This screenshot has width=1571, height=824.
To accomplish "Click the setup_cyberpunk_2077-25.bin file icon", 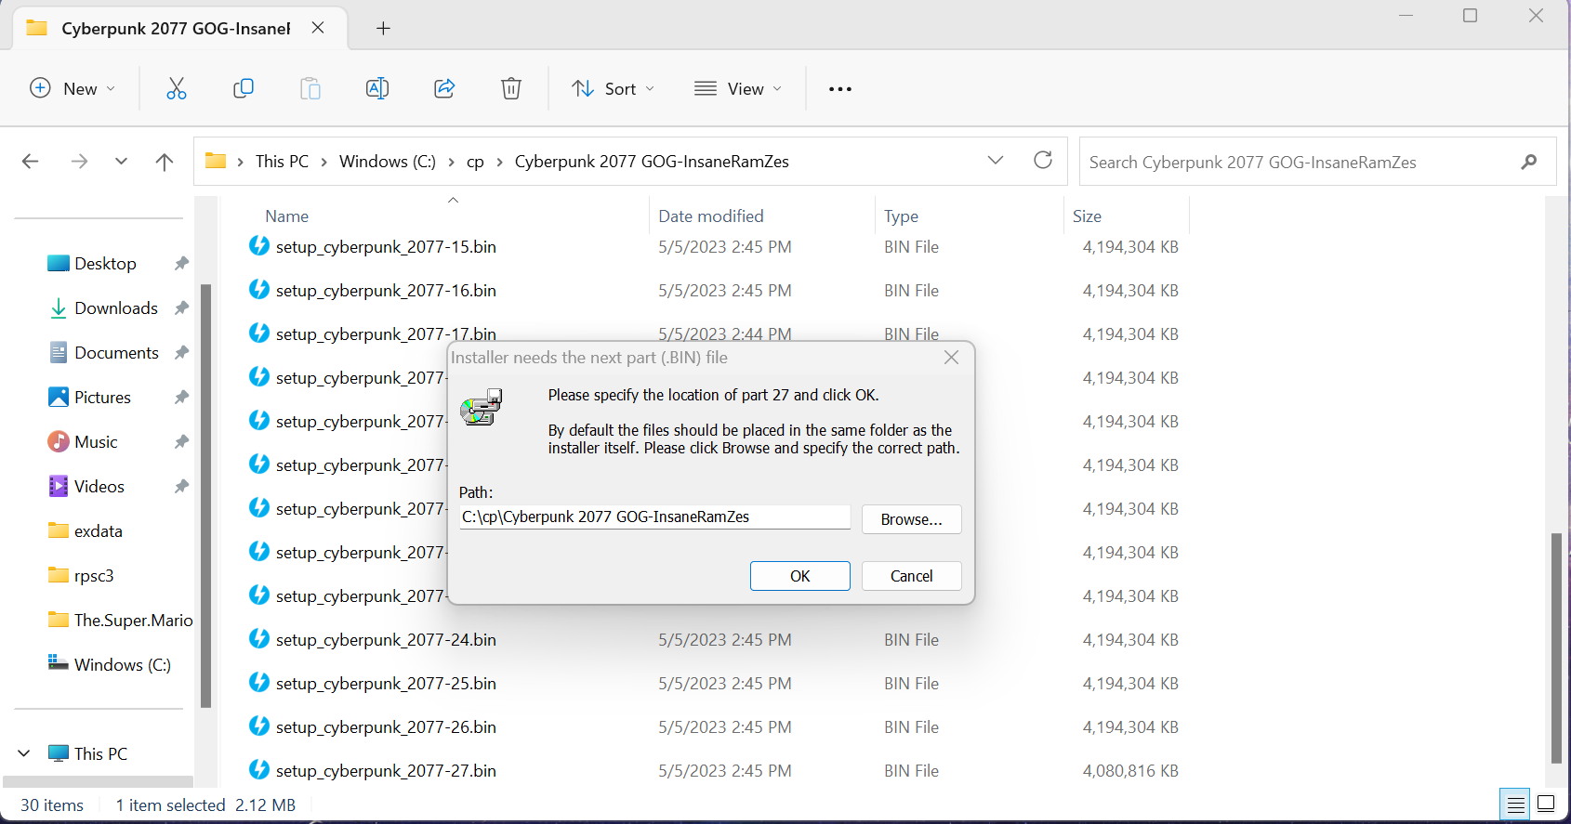I will [x=259, y=683].
